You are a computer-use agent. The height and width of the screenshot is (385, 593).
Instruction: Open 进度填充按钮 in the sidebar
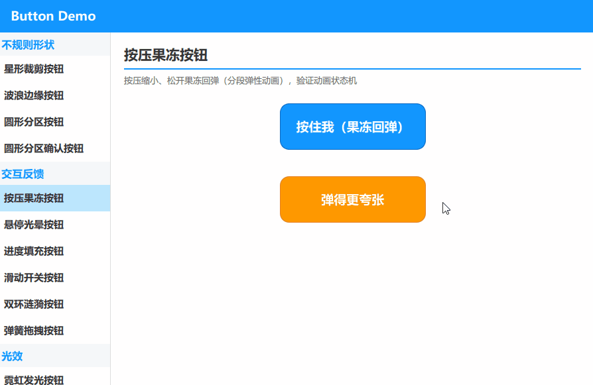click(x=55, y=251)
